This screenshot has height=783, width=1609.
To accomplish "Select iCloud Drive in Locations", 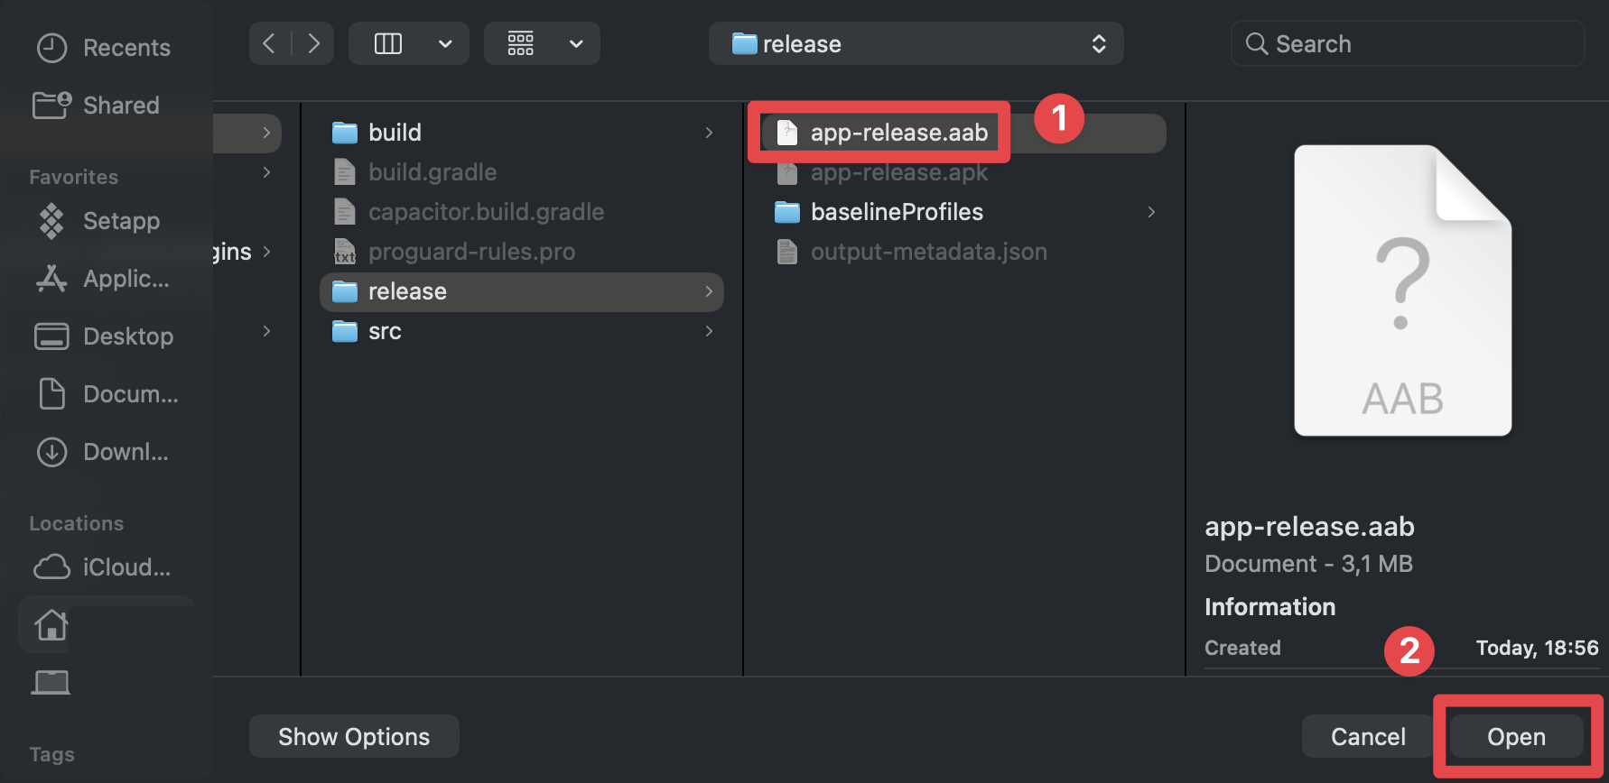I will tap(102, 567).
